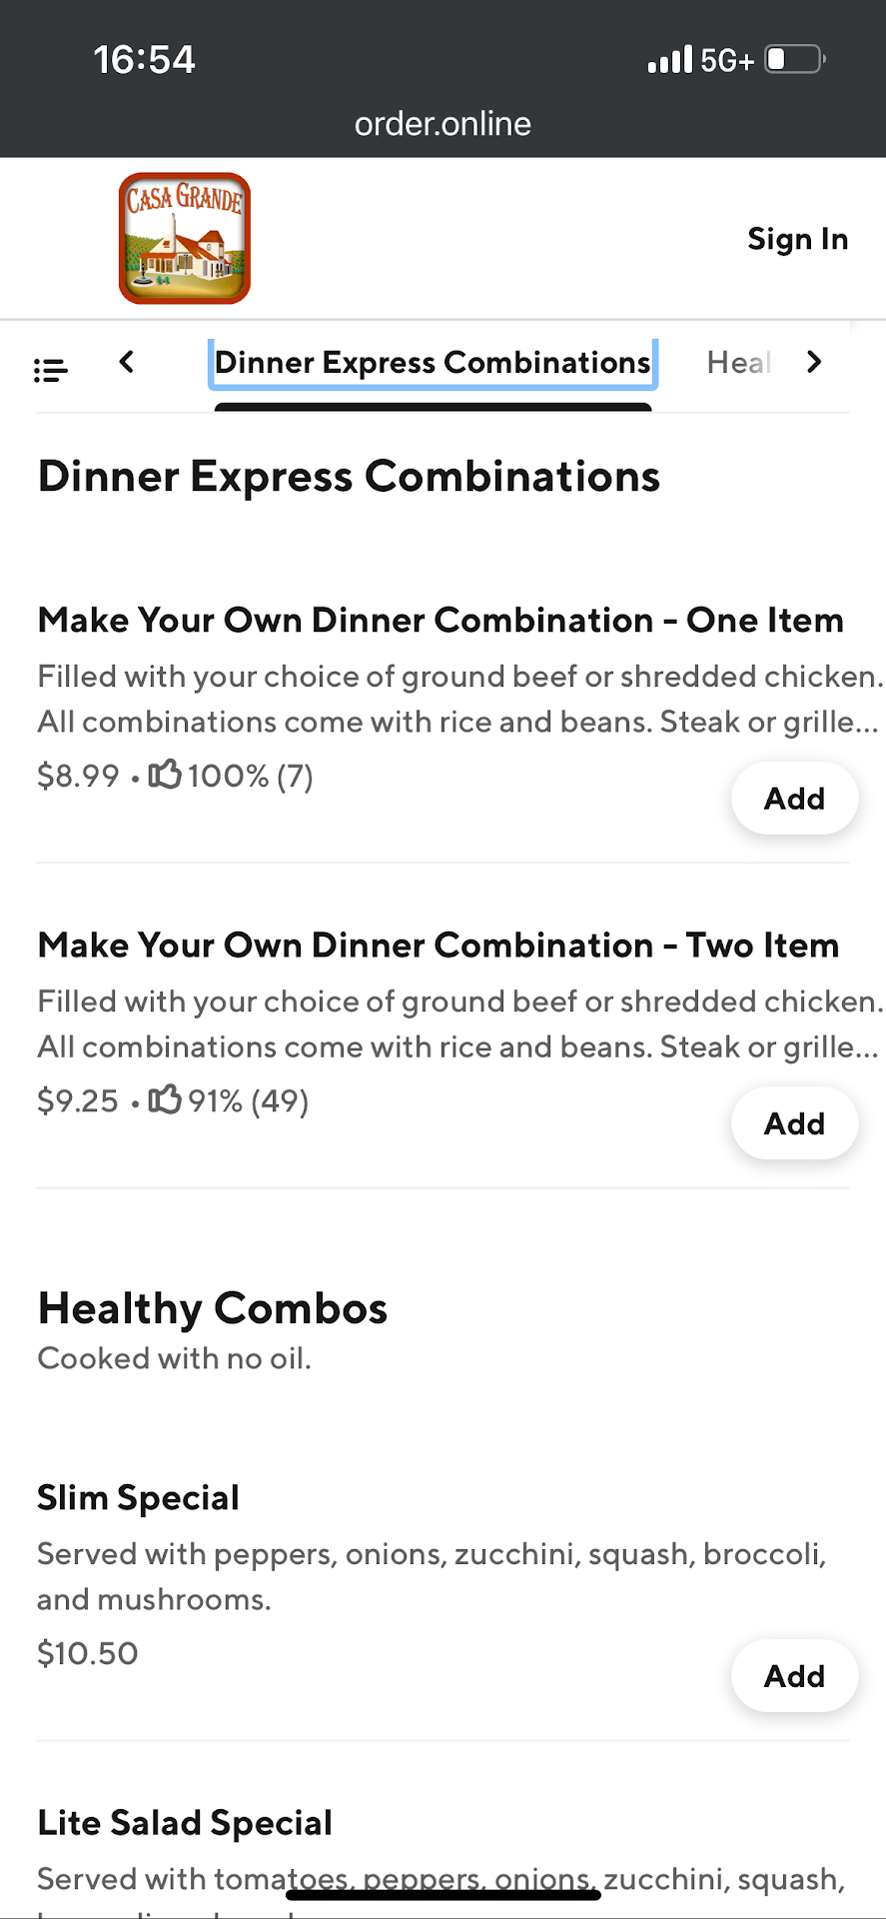This screenshot has height=1919, width=886.
Task: Tap the Casa Grande restaurant logo
Action: coord(185,238)
